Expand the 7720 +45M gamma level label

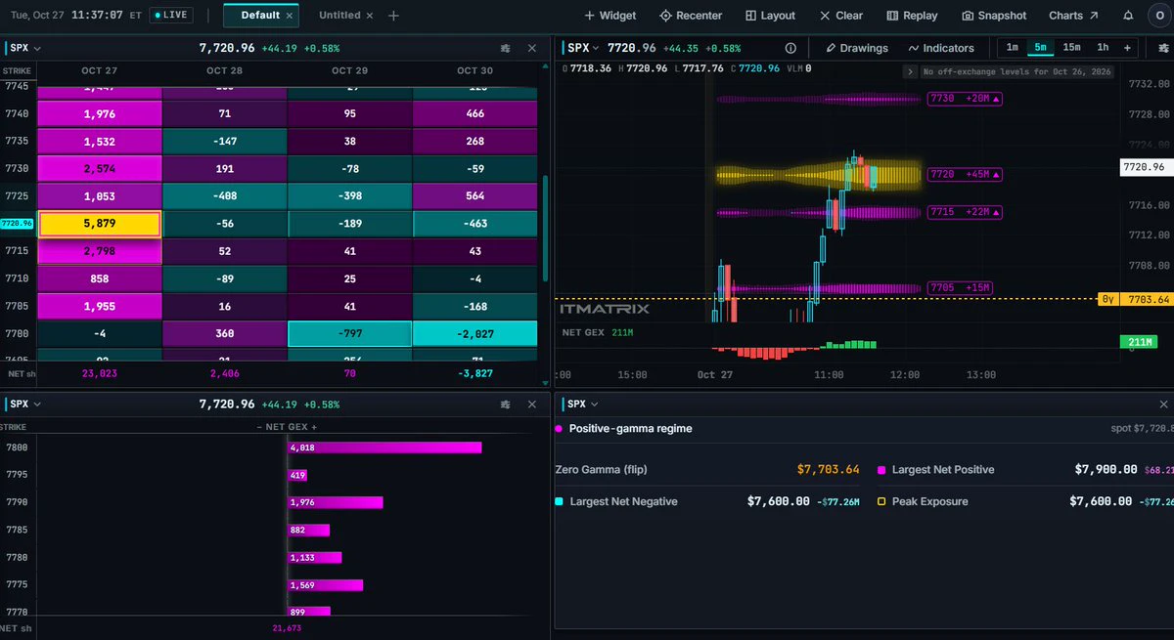(x=966, y=175)
